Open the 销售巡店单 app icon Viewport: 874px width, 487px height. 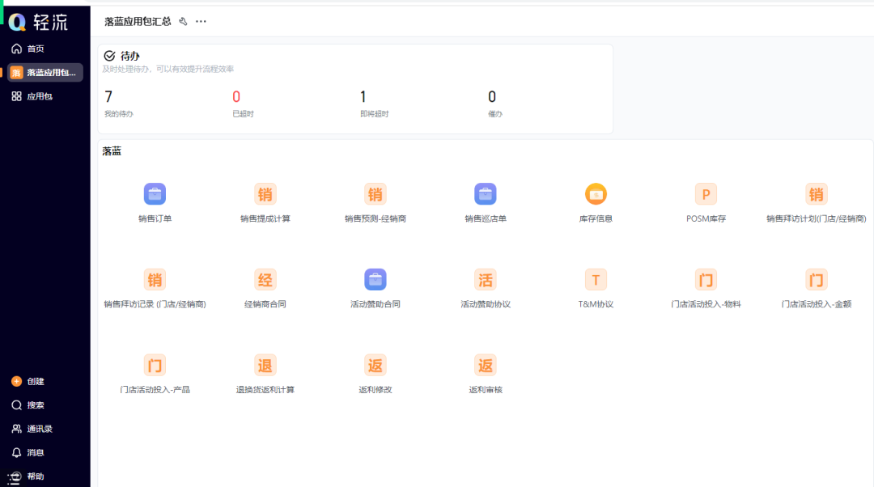[x=486, y=194]
